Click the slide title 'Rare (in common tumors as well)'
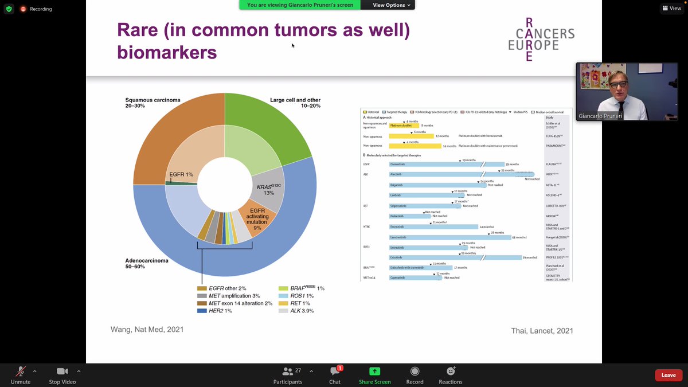688x387 pixels. pos(264,30)
